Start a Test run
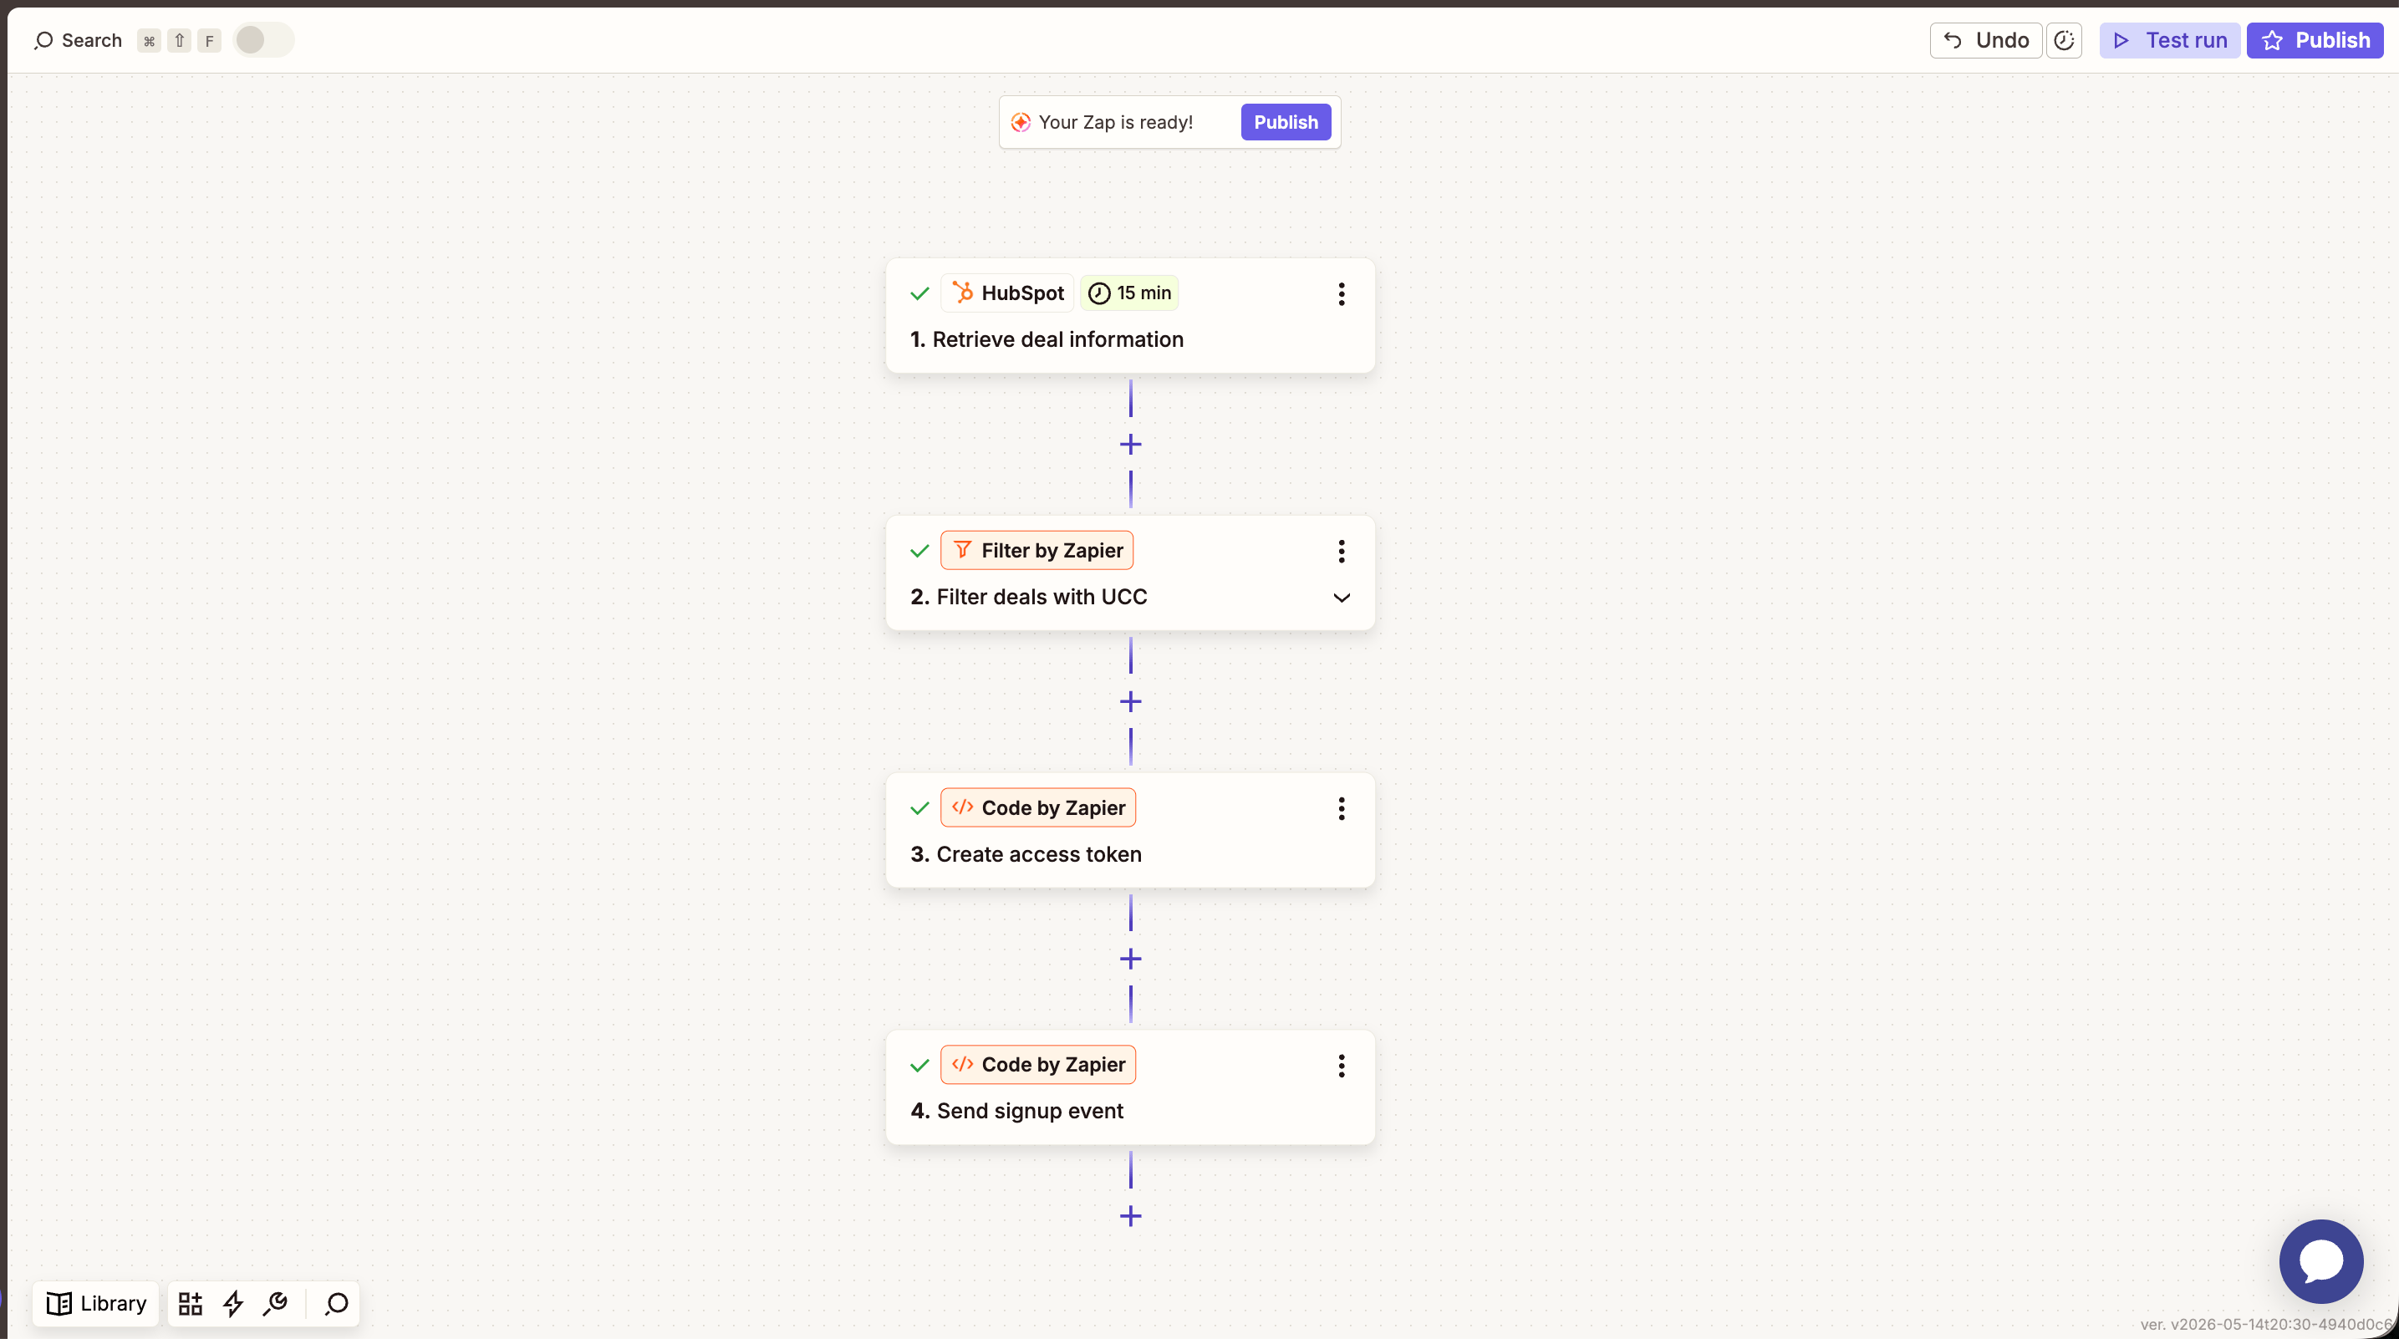The width and height of the screenshot is (2399, 1339). 2169,40
